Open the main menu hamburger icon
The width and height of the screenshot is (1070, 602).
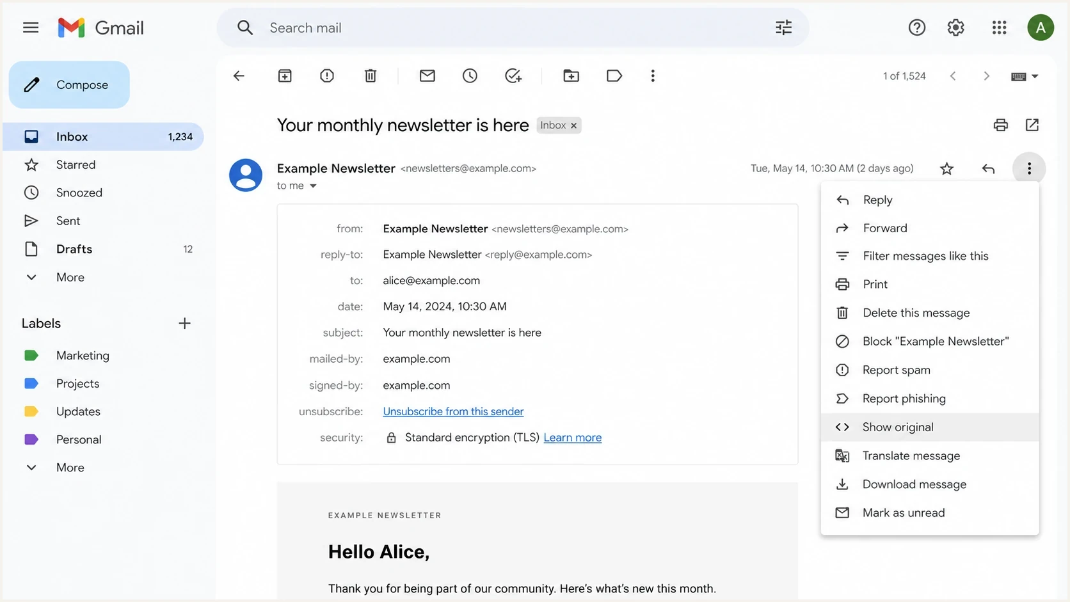[x=31, y=28]
